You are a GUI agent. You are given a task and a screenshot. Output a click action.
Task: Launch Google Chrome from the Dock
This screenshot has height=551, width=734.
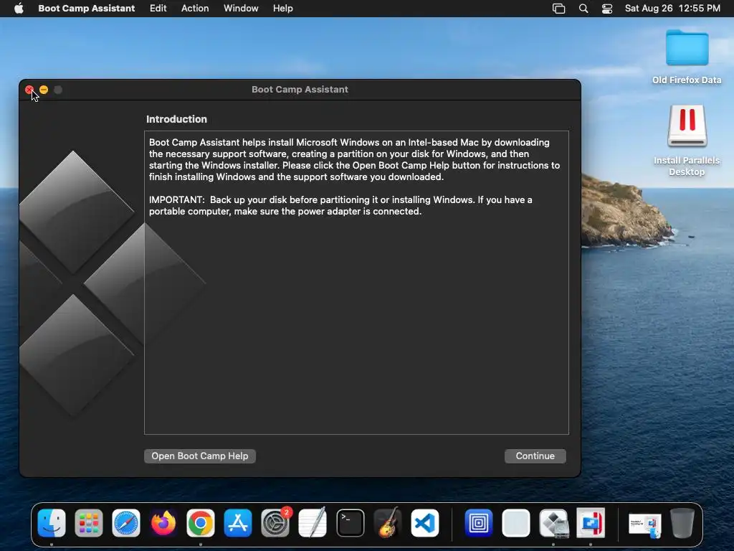201,523
